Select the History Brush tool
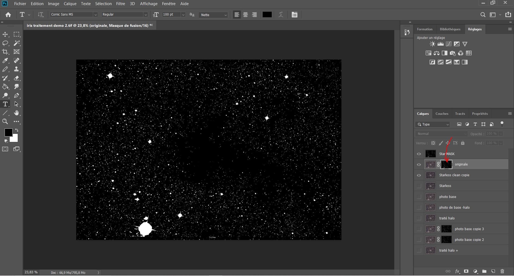The height and width of the screenshot is (276, 514). 5,78
